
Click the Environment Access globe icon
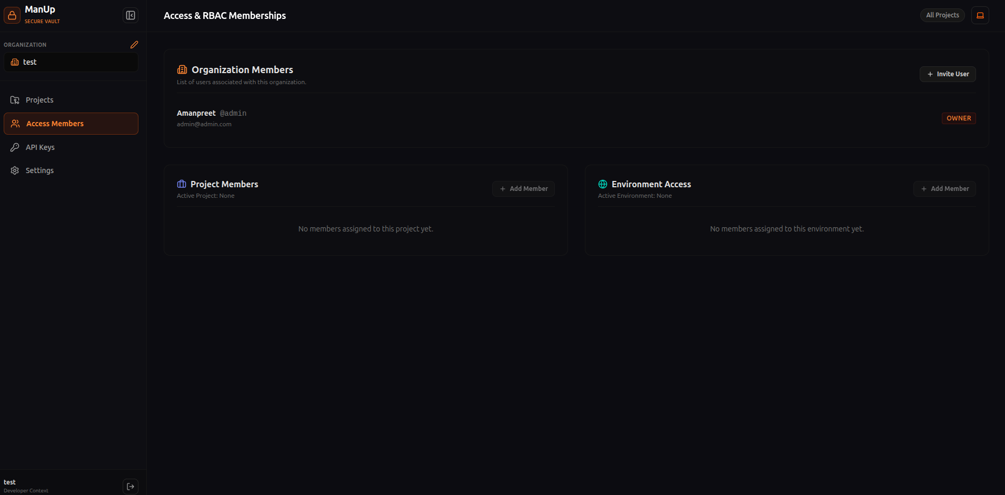coord(603,184)
